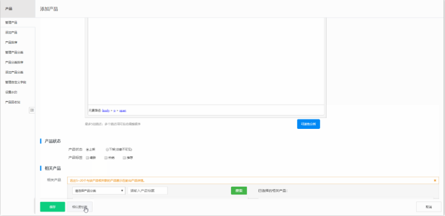This screenshot has height=216, width=445.
Task: Close the orange related-products hint
Action: point(435,180)
